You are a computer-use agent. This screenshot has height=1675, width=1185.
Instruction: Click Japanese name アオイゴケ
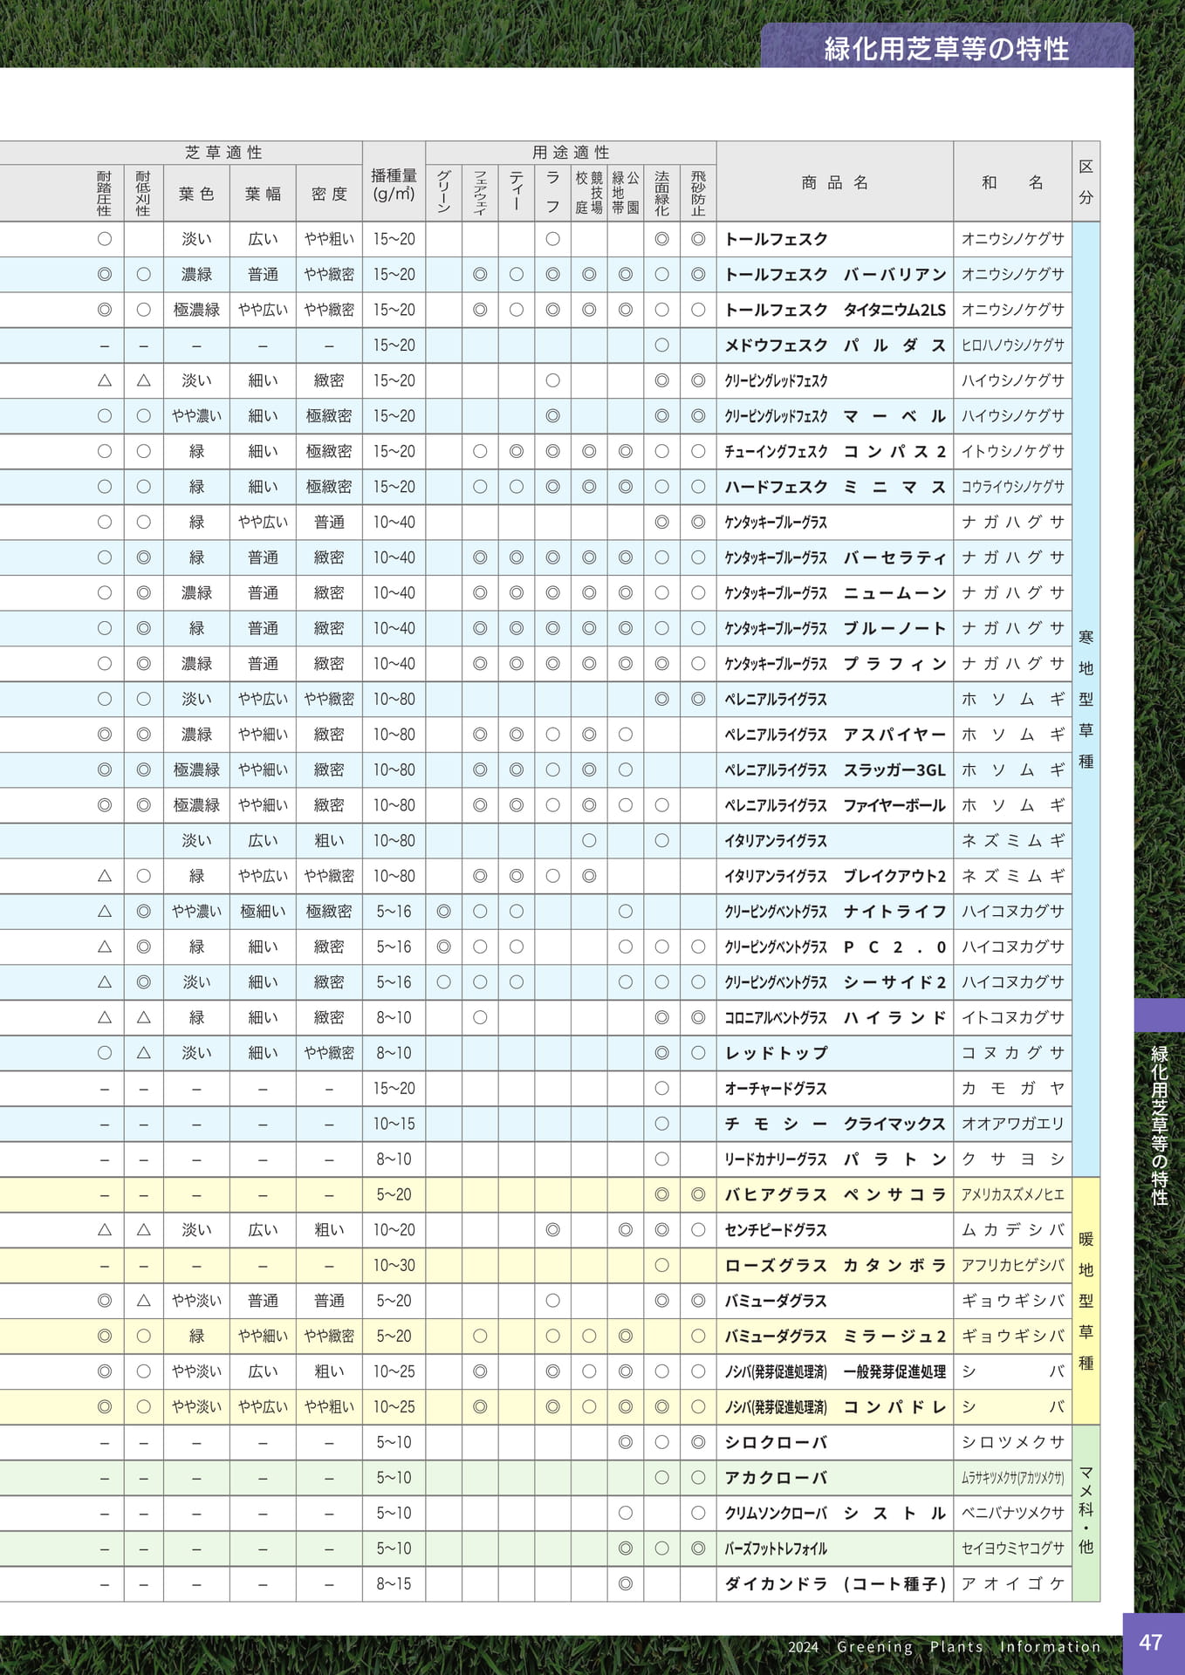1013,1584
